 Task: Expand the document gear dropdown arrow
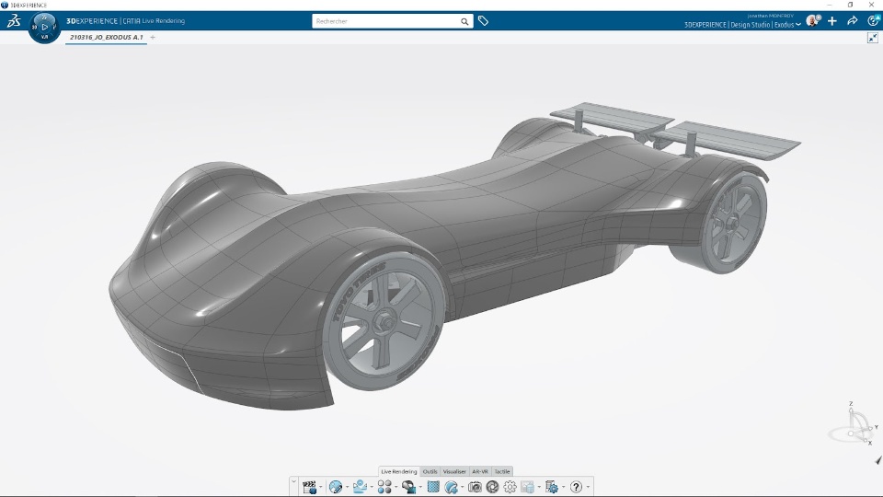(563, 487)
